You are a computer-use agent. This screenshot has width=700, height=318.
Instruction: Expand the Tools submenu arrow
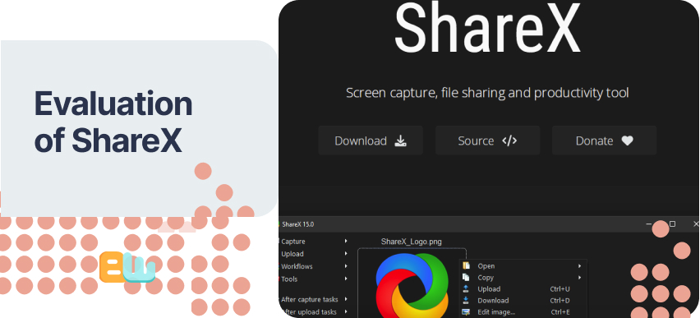[346, 279]
